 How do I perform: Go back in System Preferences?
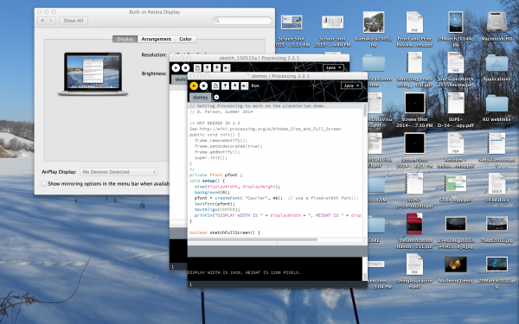[42, 21]
